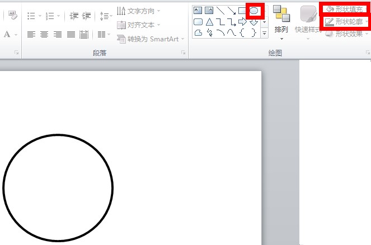This screenshot has height=245, width=371.
Task: Select the Curve shape tool
Action: click(x=232, y=32)
